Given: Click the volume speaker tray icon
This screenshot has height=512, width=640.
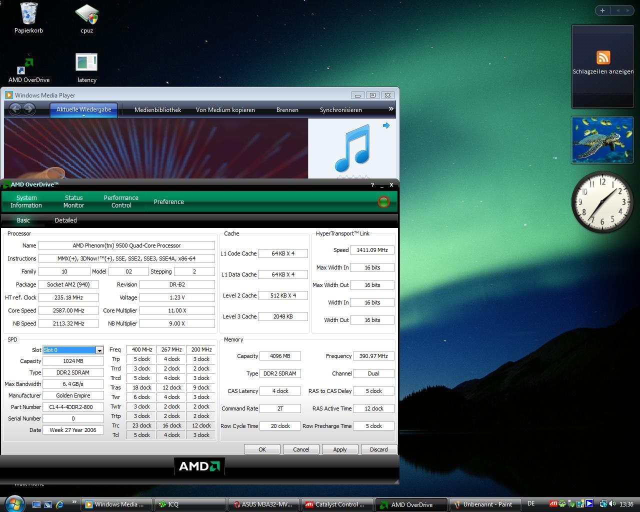Looking at the screenshot, I should click(x=612, y=504).
